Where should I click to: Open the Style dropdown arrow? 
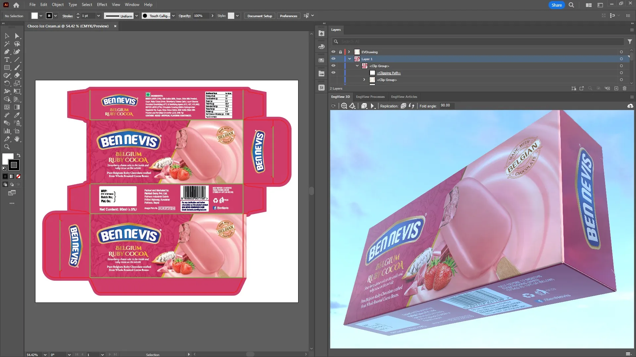[237, 16]
